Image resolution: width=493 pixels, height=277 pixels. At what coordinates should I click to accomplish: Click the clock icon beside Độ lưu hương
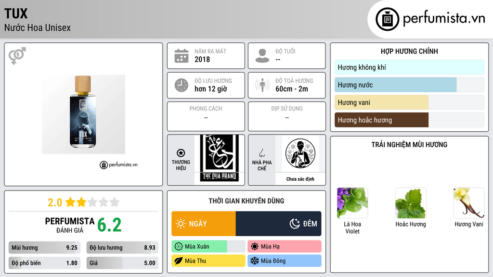click(182, 85)
